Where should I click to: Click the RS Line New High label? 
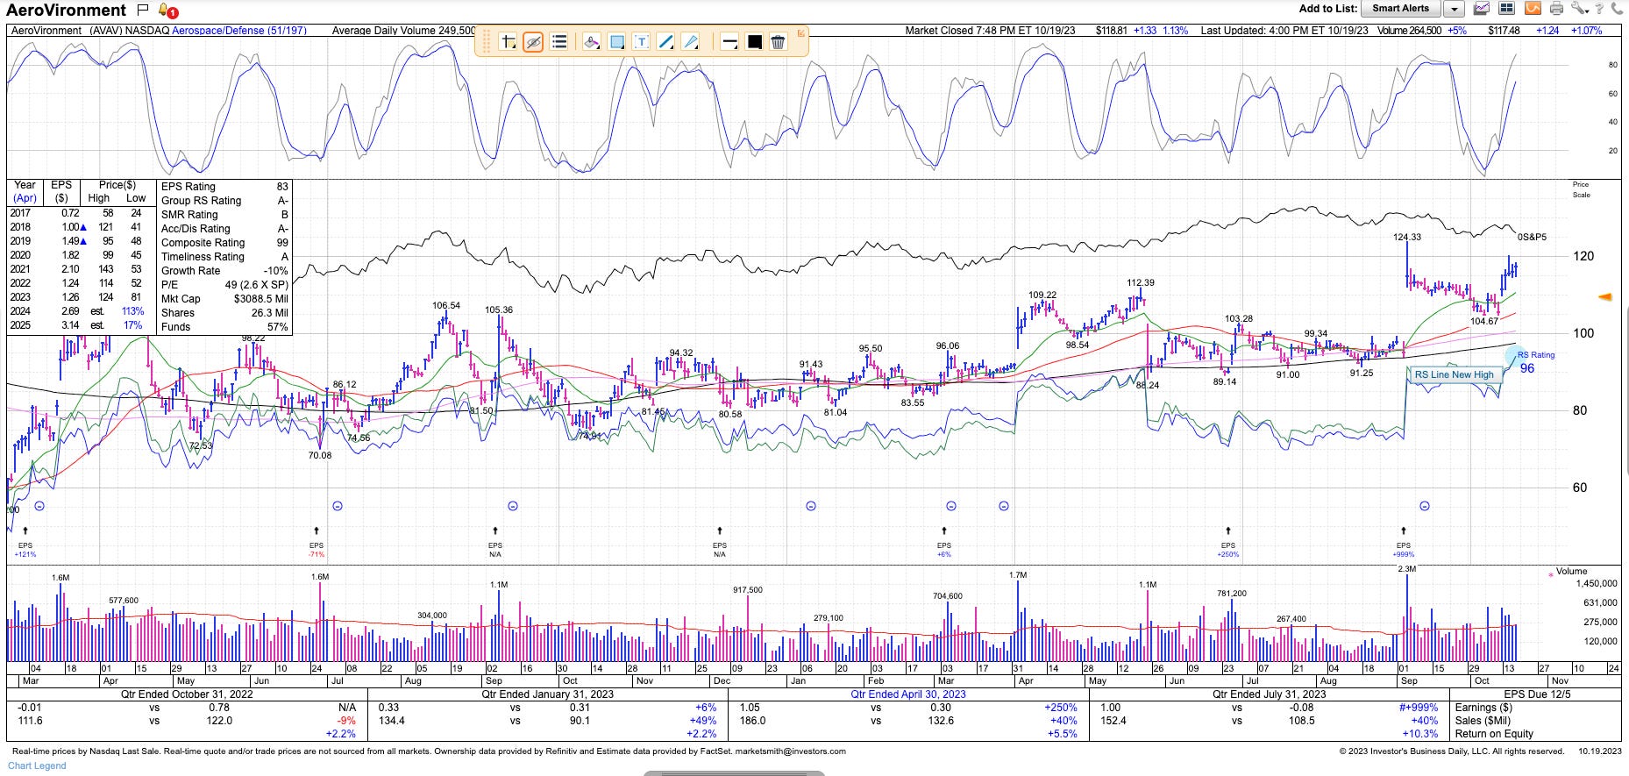1454,374
